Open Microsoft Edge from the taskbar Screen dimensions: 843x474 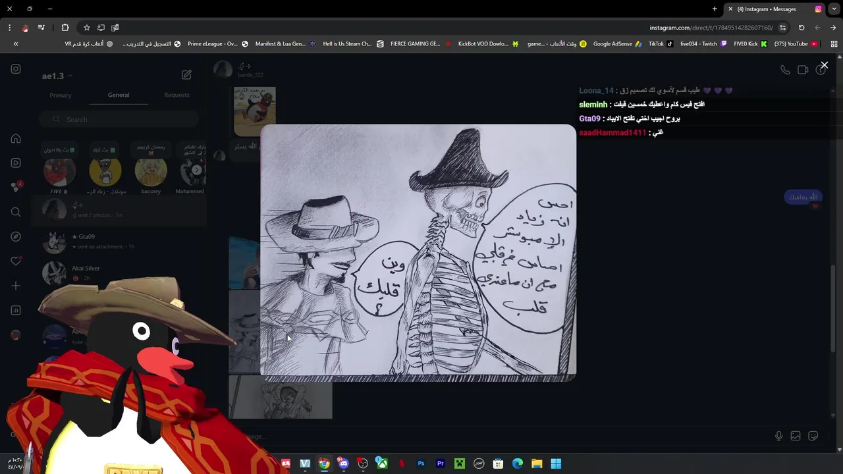pyautogui.click(x=518, y=463)
